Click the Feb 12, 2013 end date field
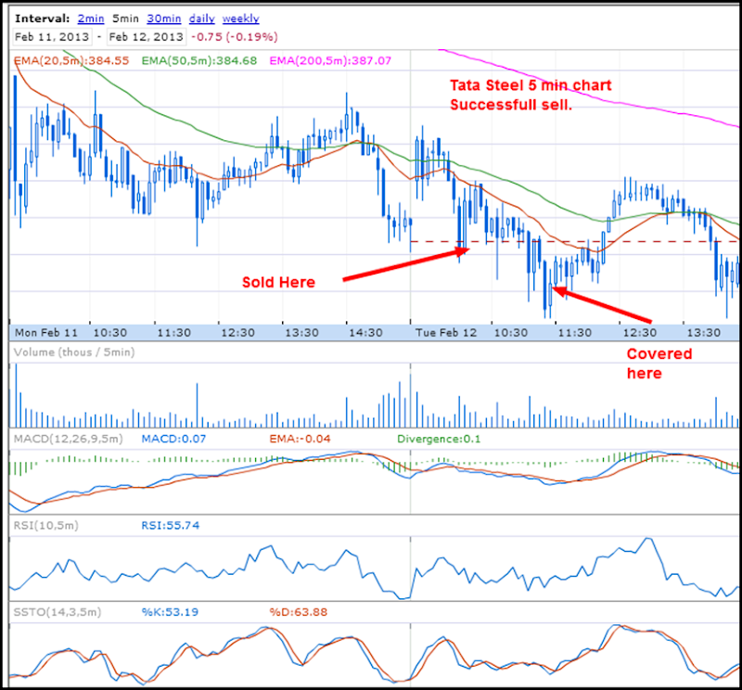This screenshot has width=742, height=690. pos(146,36)
